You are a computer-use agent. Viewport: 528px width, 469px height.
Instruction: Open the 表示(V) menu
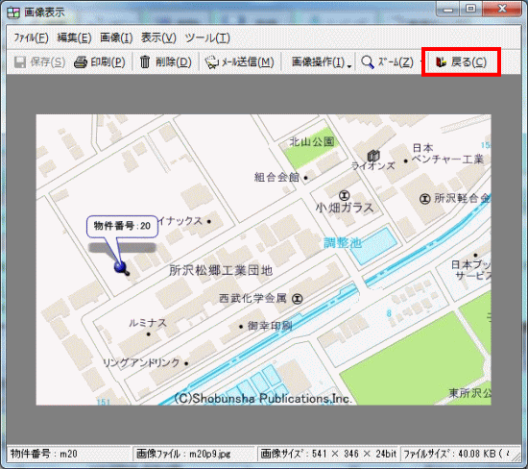(x=158, y=37)
